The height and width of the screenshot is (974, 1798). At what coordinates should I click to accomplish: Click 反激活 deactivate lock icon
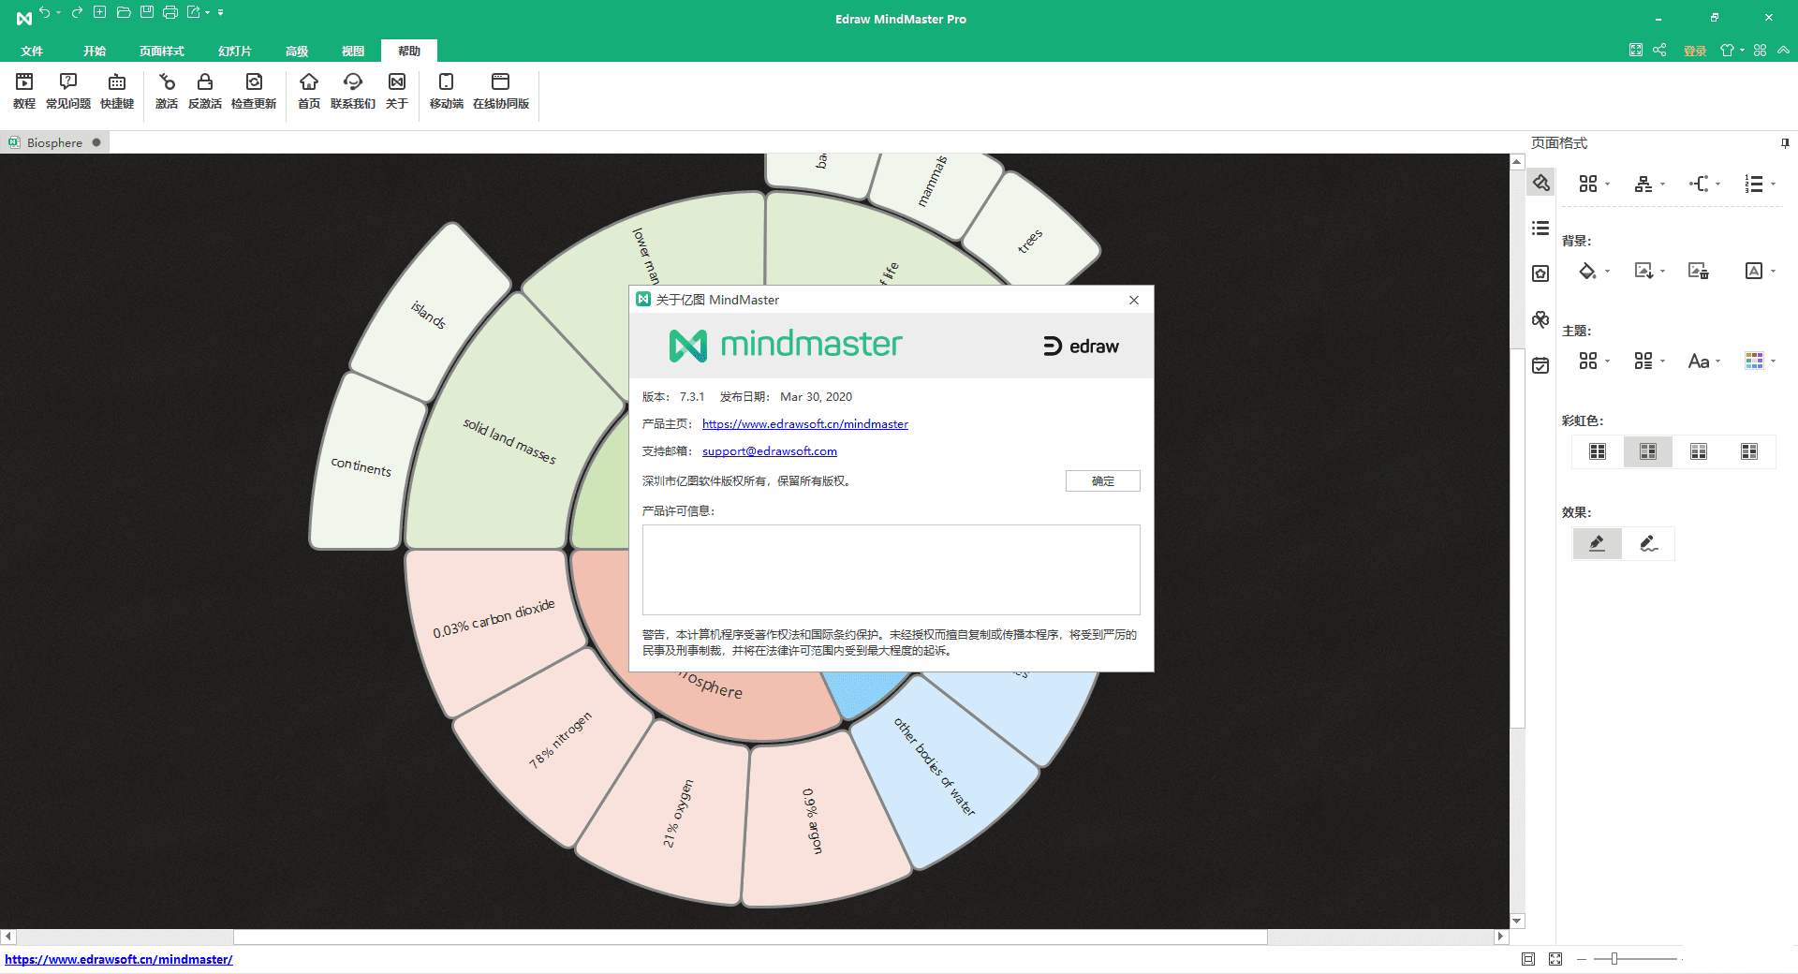(x=205, y=92)
